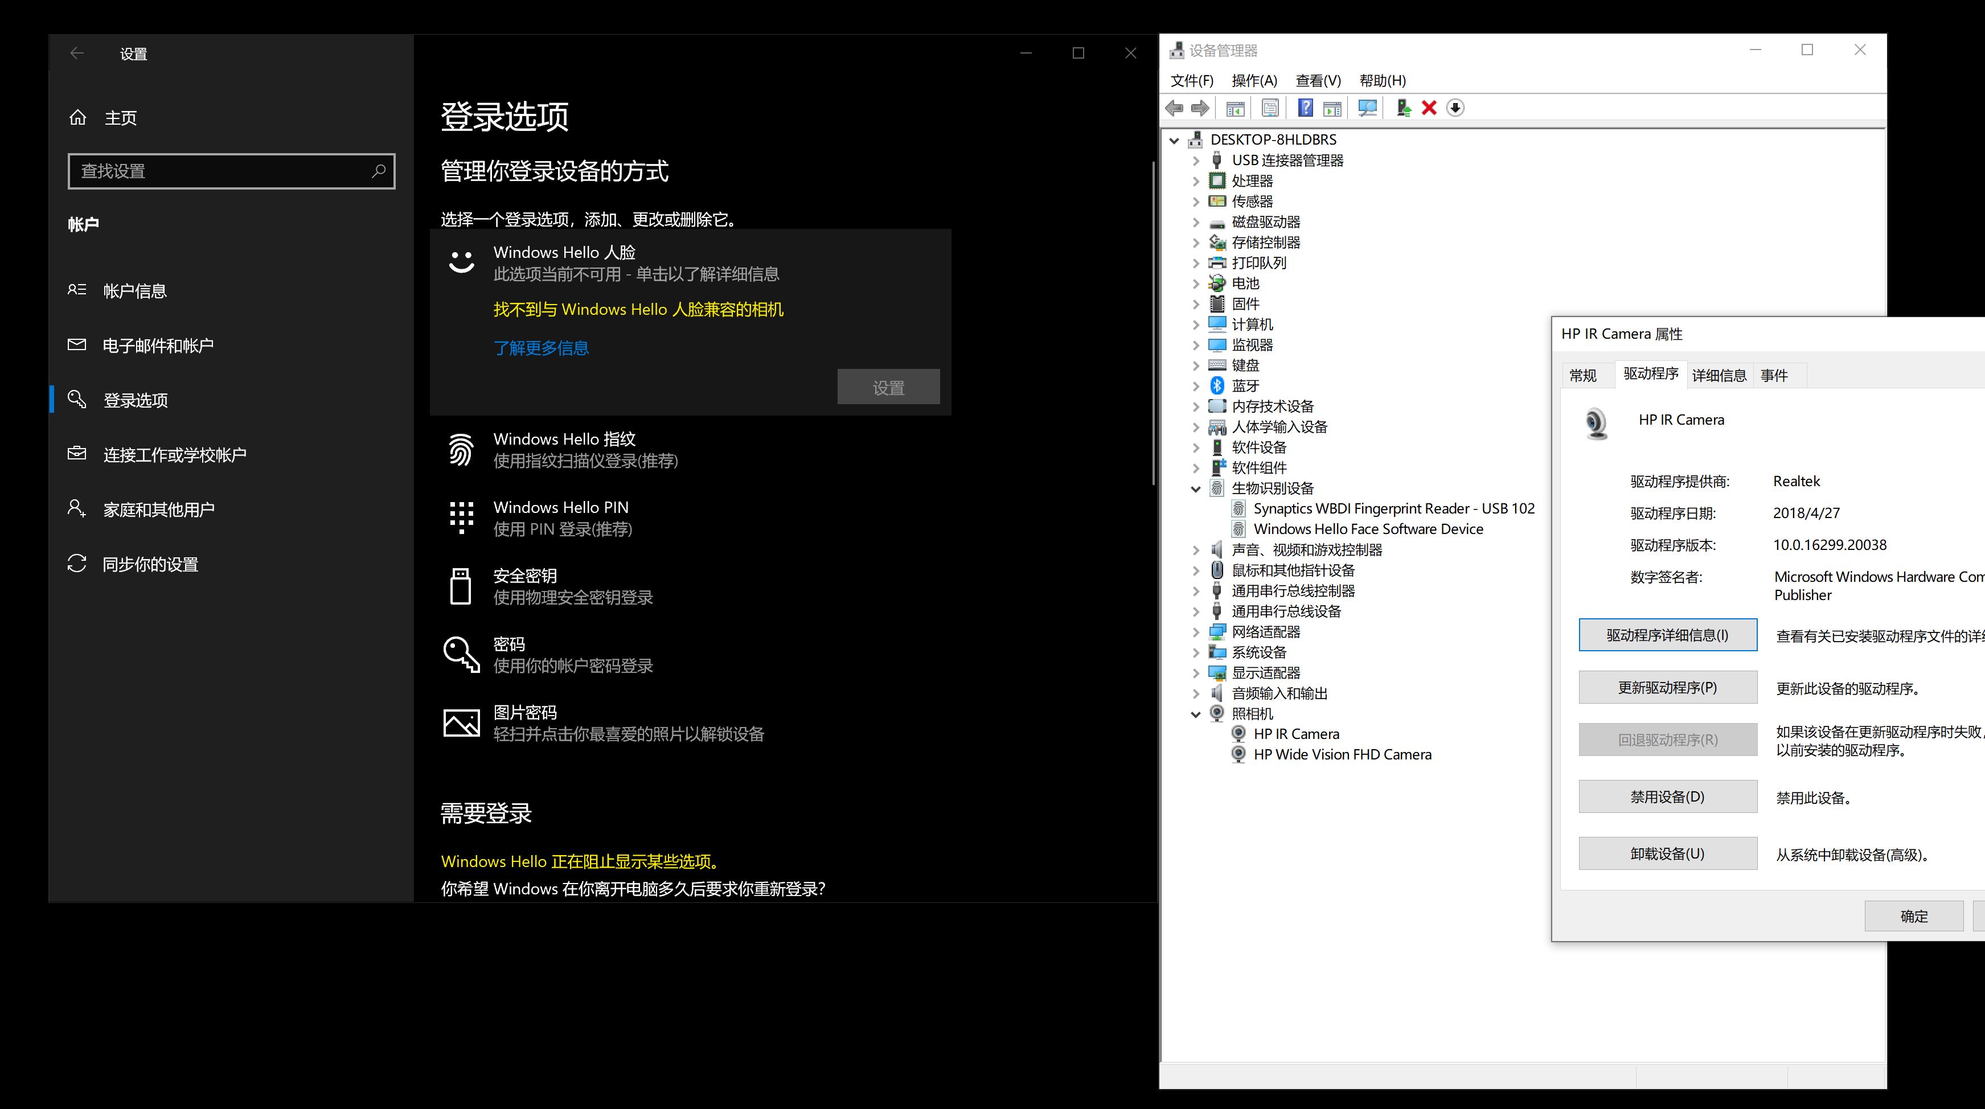1985x1109 pixels.
Task: Expand the USB 连接器管理器 node
Action: click(x=1196, y=161)
